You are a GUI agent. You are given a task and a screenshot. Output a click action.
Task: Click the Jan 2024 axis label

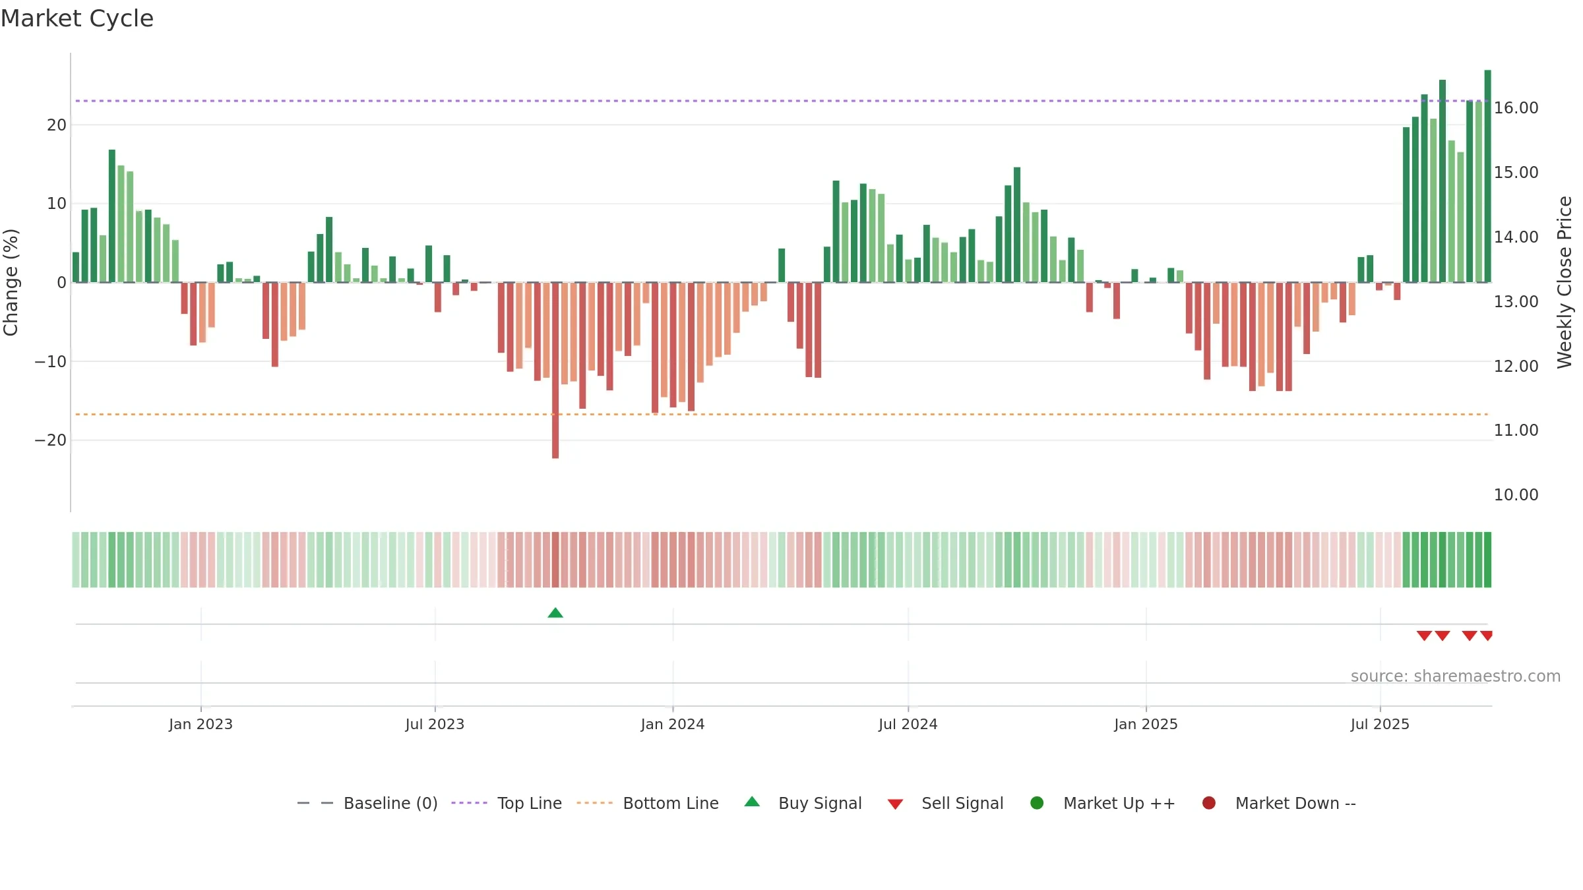tap(673, 724)
